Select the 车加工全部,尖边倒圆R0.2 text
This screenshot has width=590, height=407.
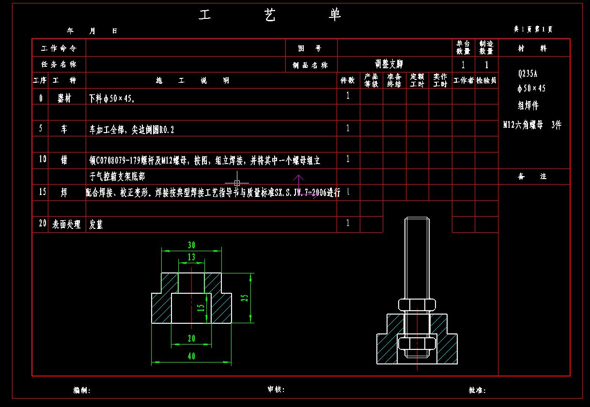[x=132, y=130]
